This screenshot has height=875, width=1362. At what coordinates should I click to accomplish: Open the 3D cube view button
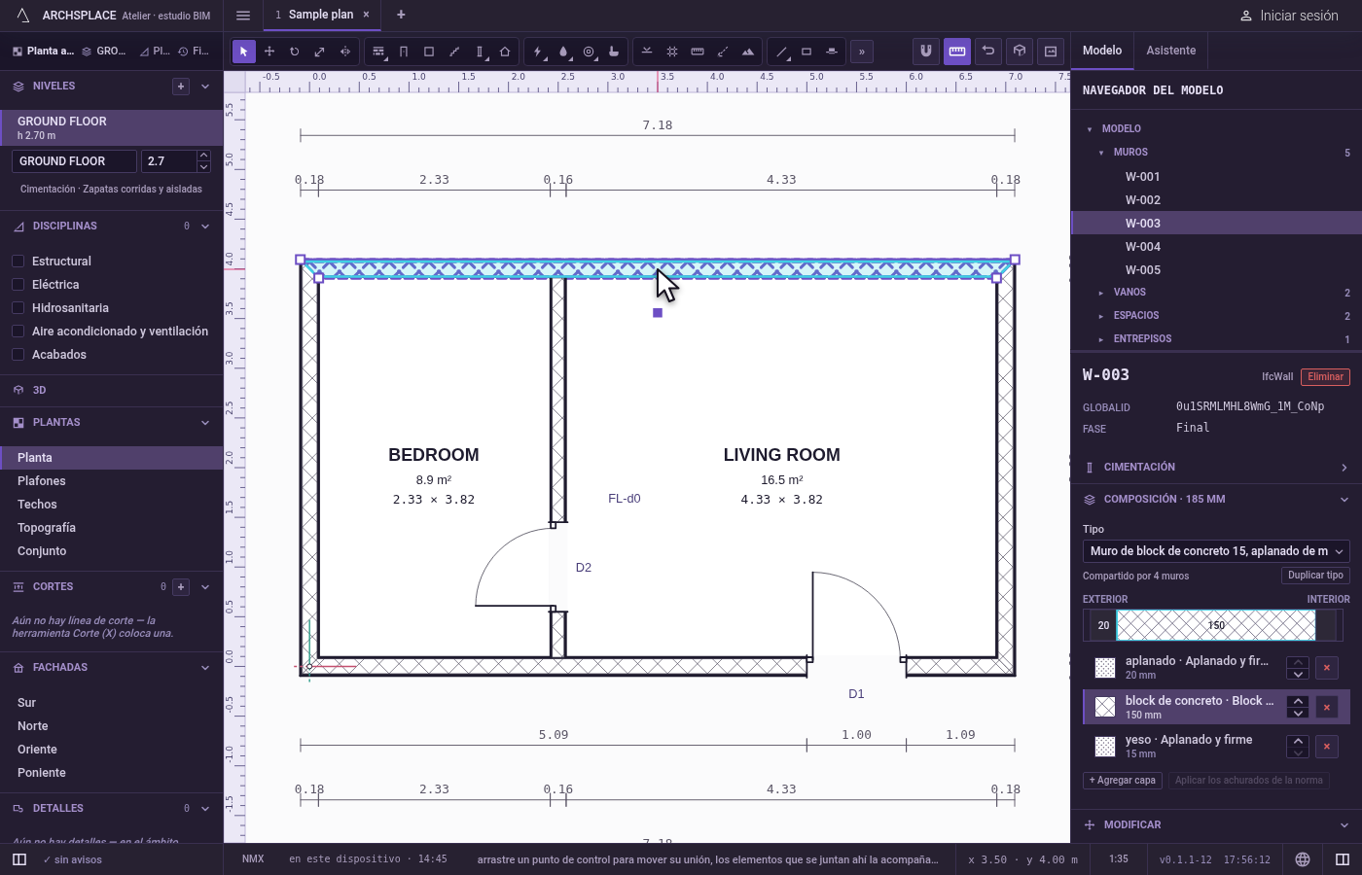[x=1020, y=51]
